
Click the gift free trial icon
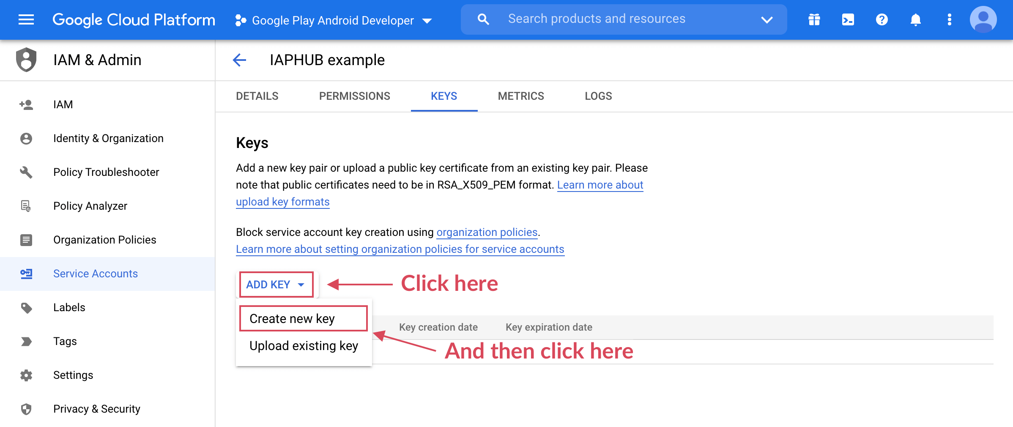point(814,19)
